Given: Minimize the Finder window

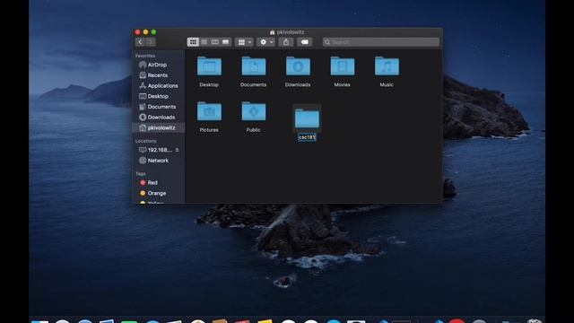Looking at the screenshot, I should pos(145,32).
